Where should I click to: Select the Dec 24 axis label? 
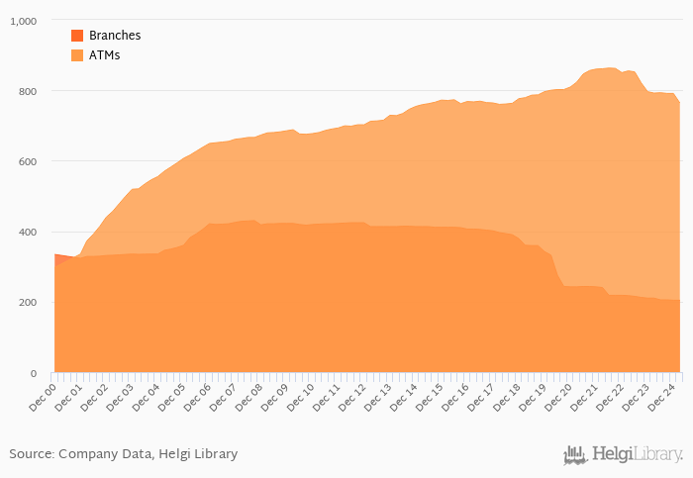point(661,397)
